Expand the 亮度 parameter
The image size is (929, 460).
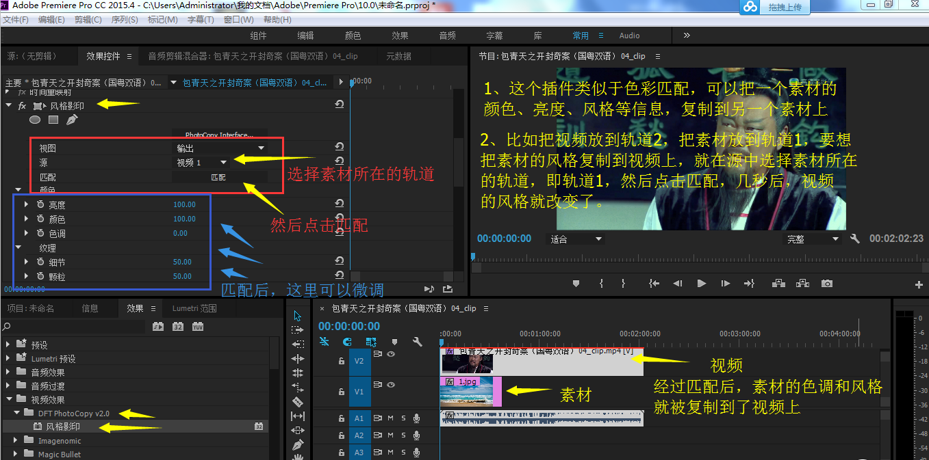26,204
